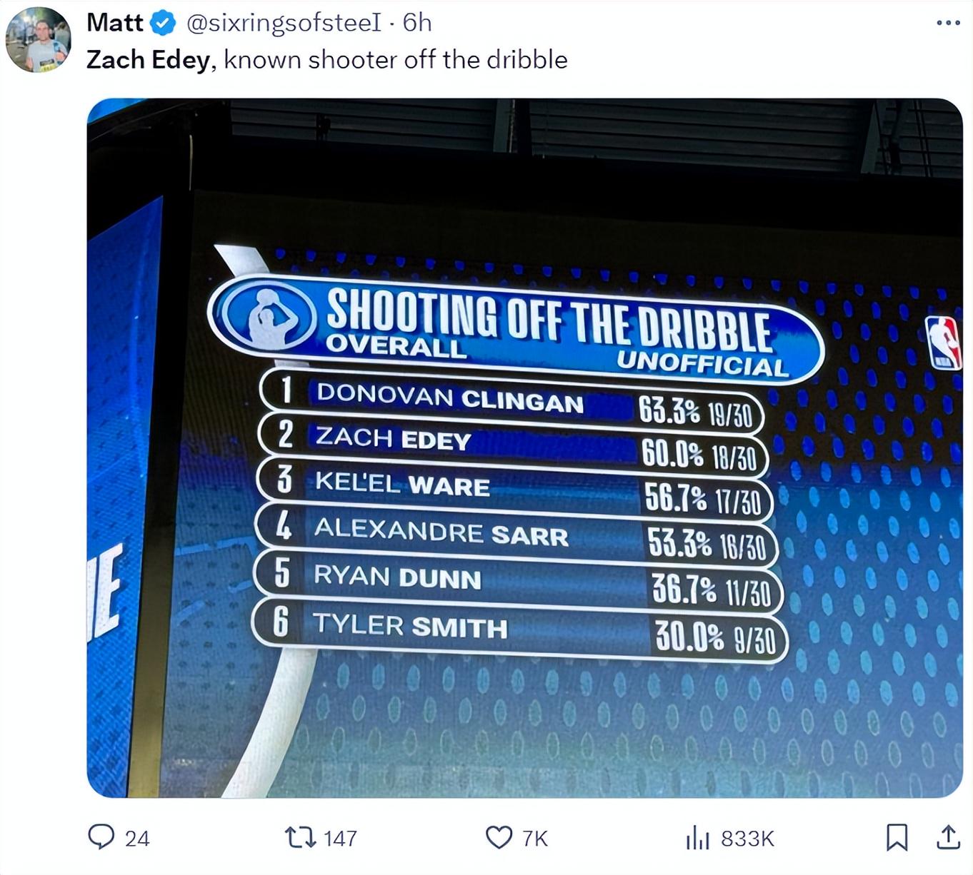Click the bold Zach Edey text
Image resolution: width=973 pixels, height=875 pixels.
tap(148, 60)
